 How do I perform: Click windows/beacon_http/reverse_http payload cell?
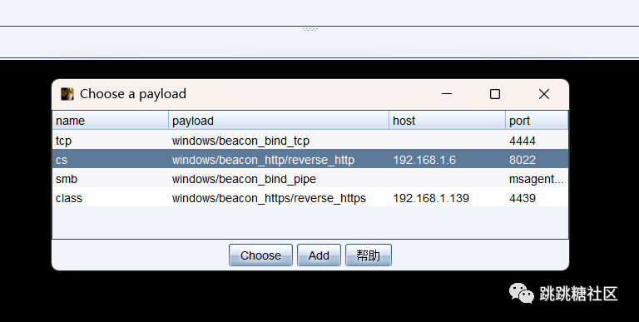coord(263,160)
